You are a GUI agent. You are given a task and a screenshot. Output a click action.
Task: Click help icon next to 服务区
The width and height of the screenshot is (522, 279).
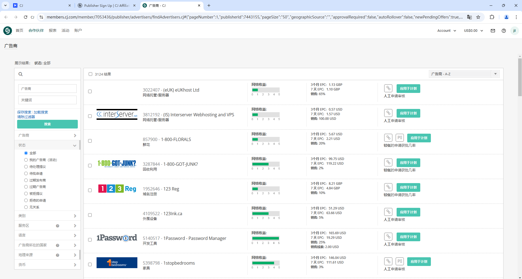[x=57, y=226]
